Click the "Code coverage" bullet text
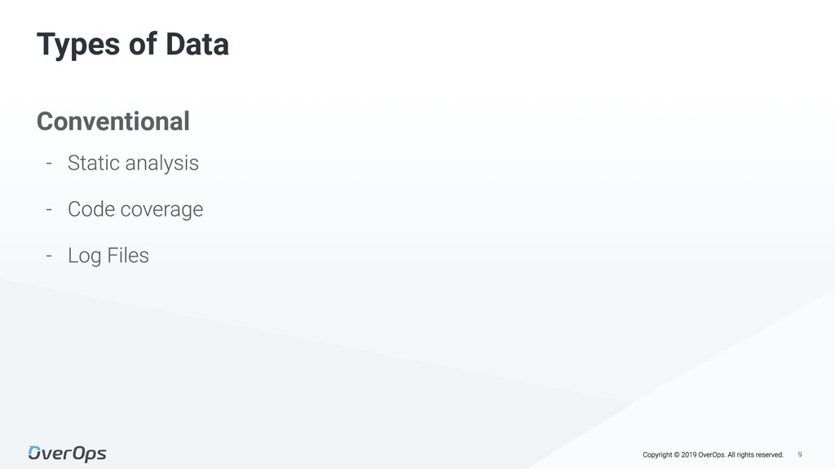 coord(135,209)
